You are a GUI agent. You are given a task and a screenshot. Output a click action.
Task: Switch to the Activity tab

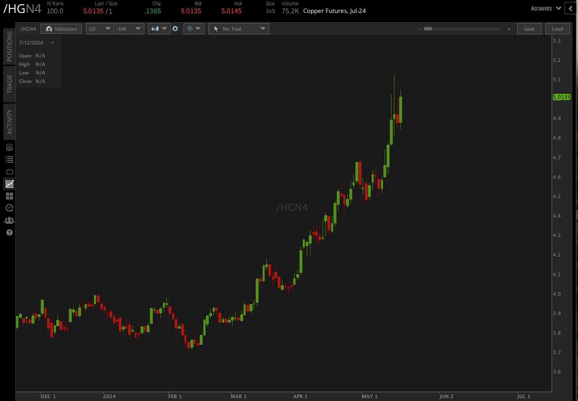9,121
